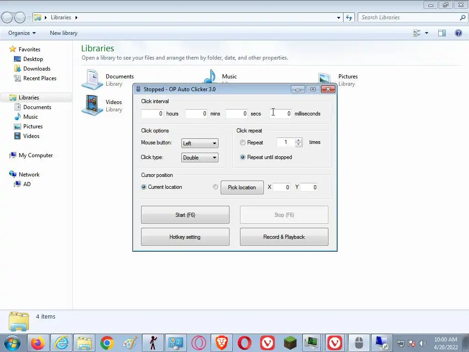Screen dimensions: 469x352
Task: Open Google Chrome from the taskbar
Action: (x=107, y=343)
